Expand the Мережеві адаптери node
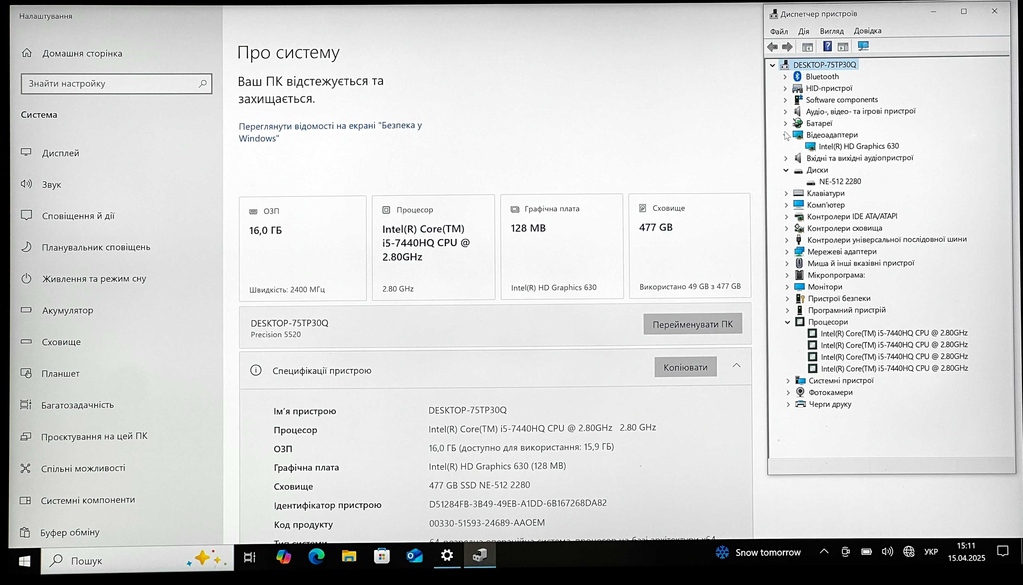This screenshot has height=585, width=1023. [x=787, y=252]
